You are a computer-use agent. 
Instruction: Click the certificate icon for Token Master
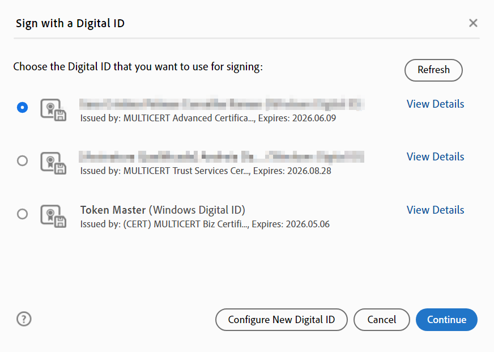(53, 215)
